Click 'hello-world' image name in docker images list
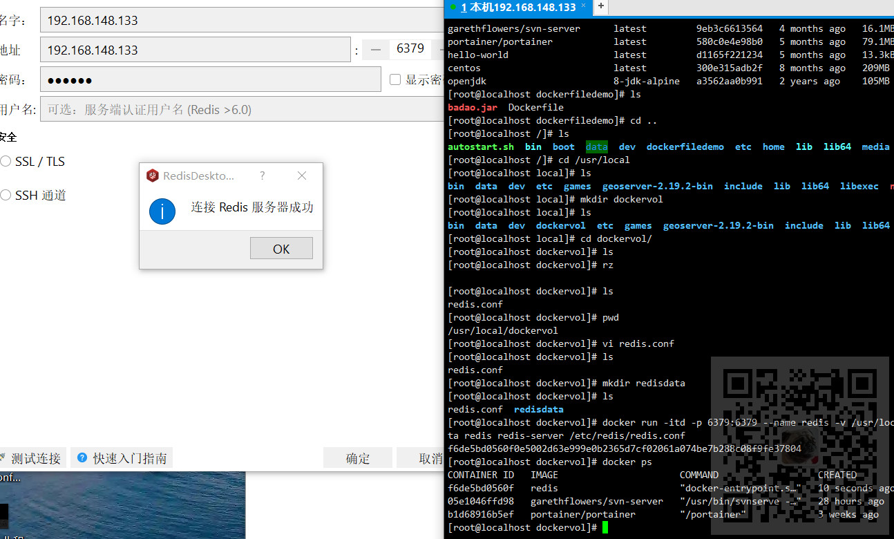 478,55
